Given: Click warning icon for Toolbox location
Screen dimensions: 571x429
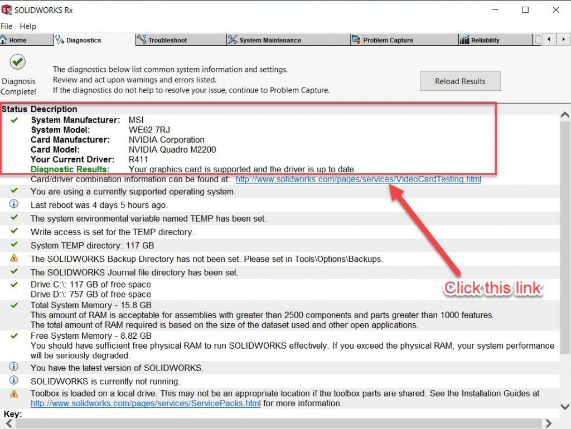Looking at the screenshot, I should pyautogui.click(x=14, y=394).
